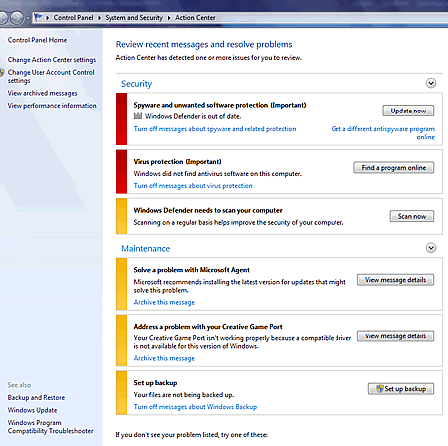The image size is (448, 446).
Task: Click 'Review recent messages and resolve problems' heading
Action: coord(204,44)
